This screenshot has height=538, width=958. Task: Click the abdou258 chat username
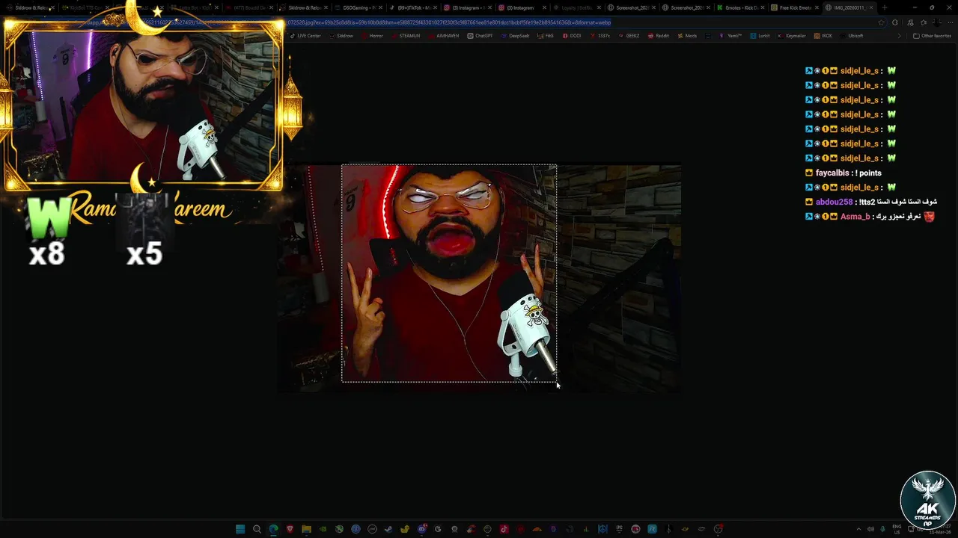834,202
